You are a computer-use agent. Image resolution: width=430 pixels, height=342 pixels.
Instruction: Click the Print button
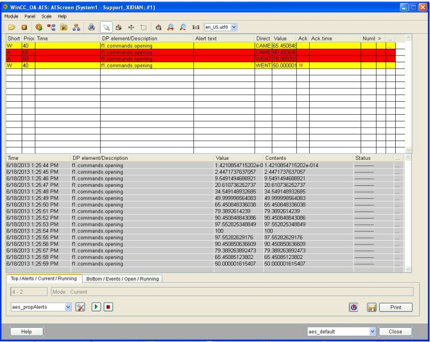point(396,307)
